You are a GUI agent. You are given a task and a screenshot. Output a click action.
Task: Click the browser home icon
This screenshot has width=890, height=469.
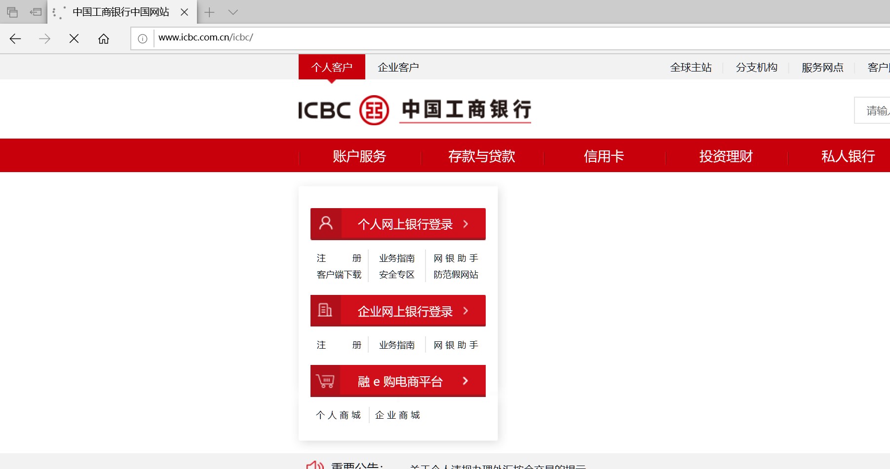pos(104,38)
